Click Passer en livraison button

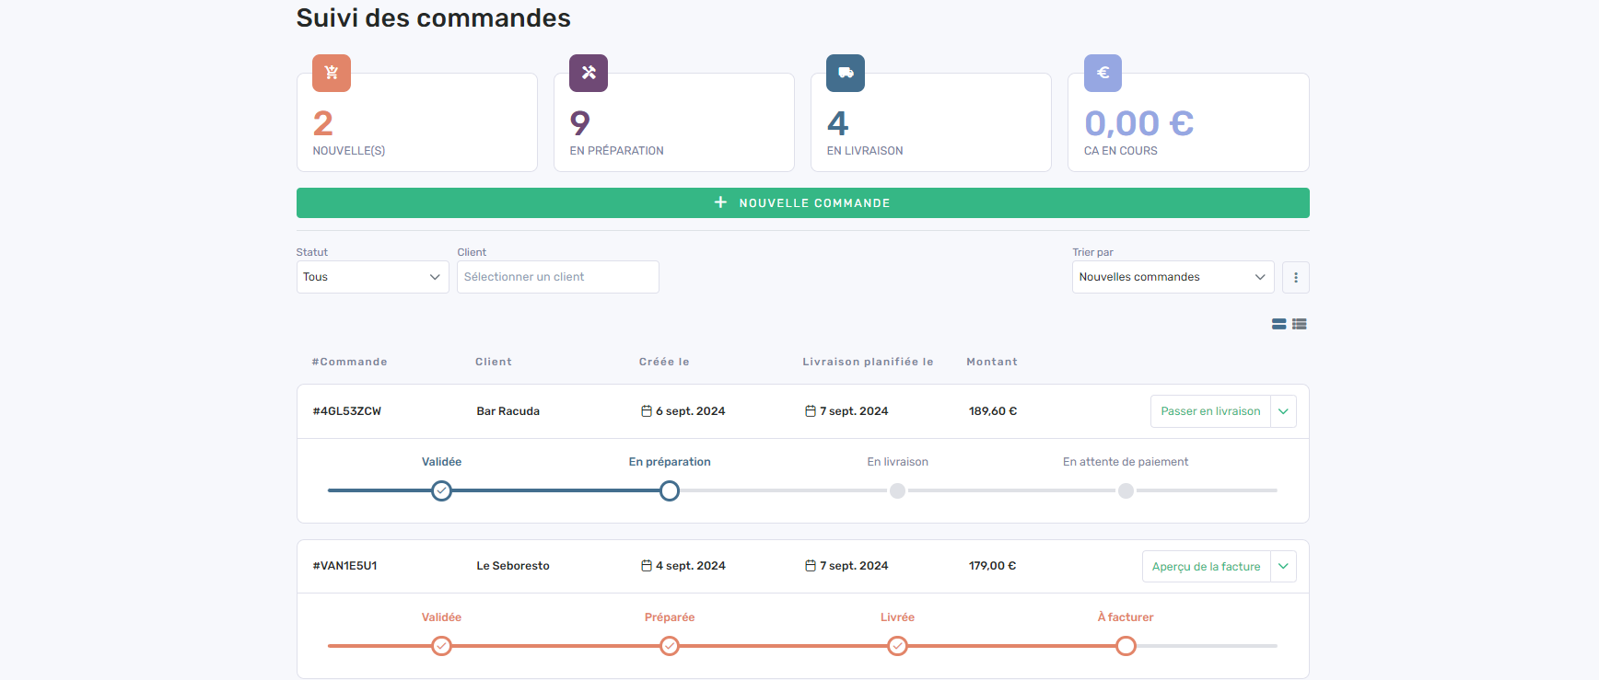1210,411
